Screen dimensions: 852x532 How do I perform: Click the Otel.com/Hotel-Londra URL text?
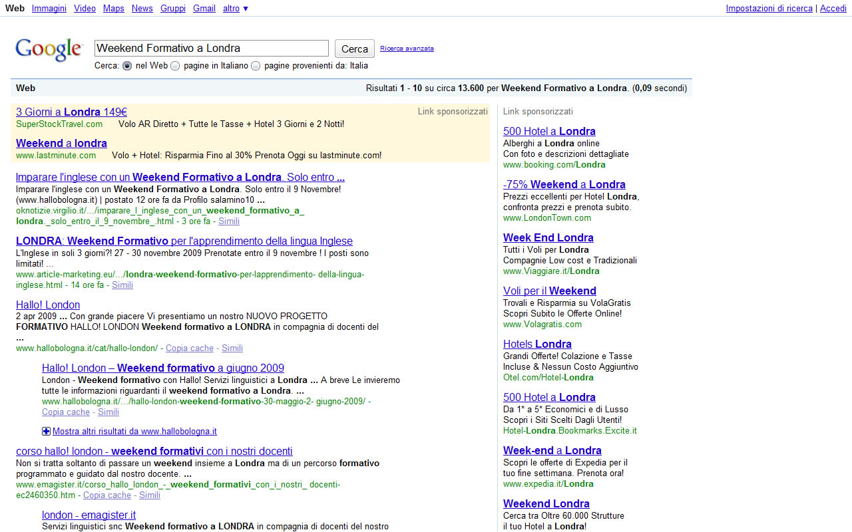548,378
